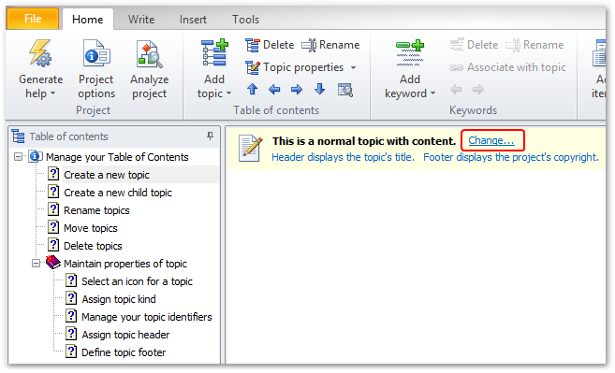This screenshot has width=615, height=373.
Task: Click the keyword move right arrow
Action: 478,90
